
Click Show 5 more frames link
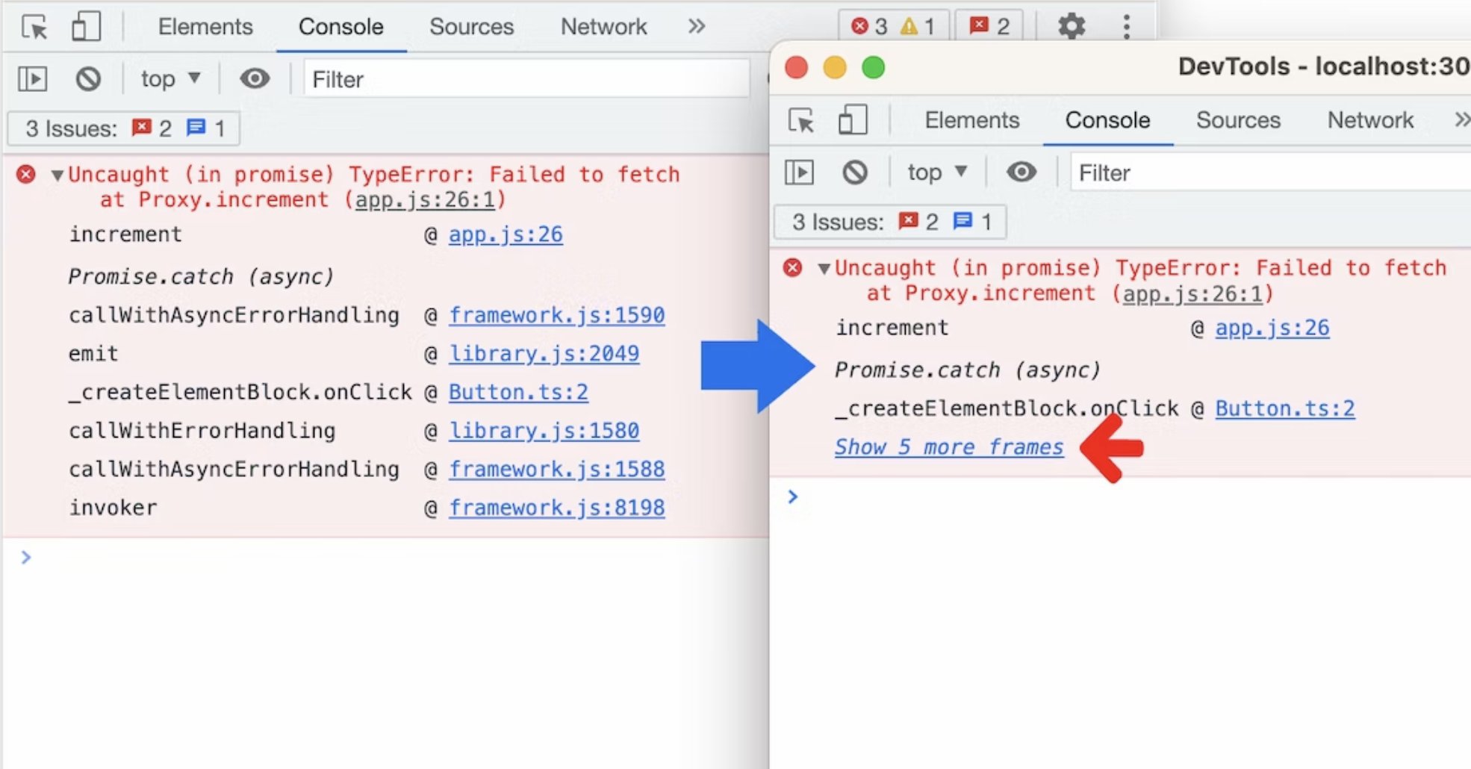tap(948, 446)
